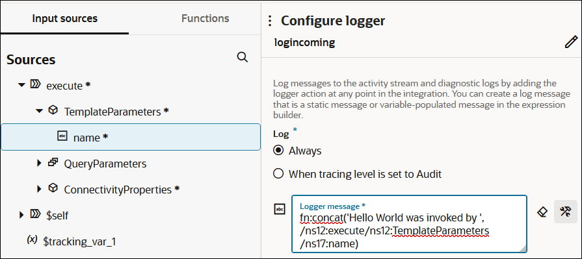Expand the $self node
Screen dimensions: 582x259
tap(21, 214)
